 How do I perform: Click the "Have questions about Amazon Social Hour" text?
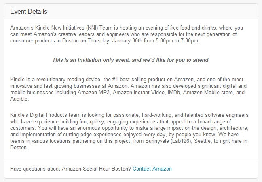pos(70,169)
